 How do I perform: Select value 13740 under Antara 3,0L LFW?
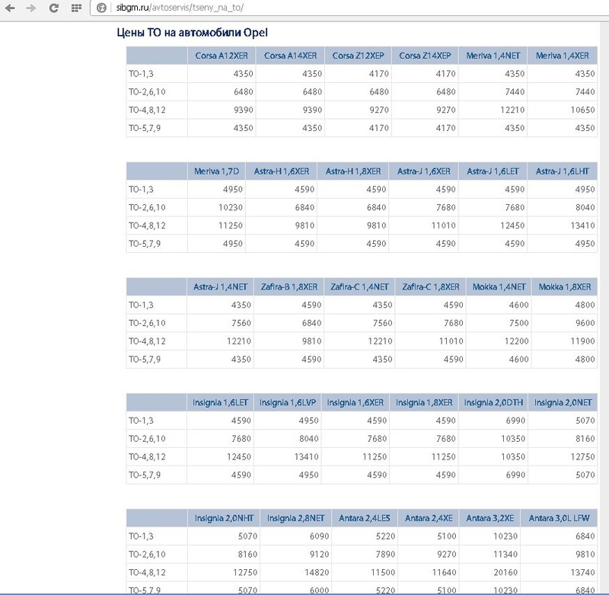[x=582, y=572]
